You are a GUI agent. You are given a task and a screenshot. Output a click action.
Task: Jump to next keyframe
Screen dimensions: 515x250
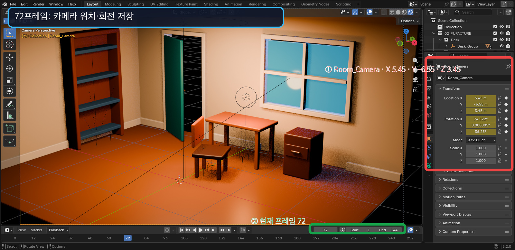(x=207, y=230)
